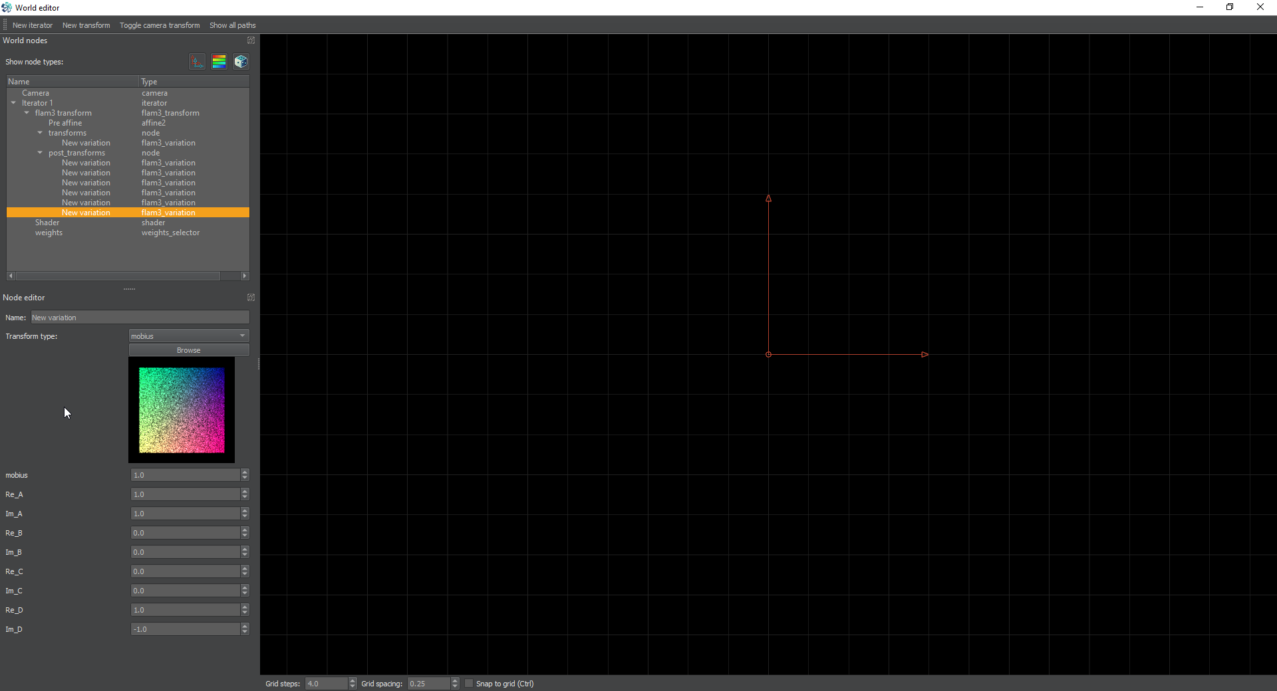This screenshot has height=691, width=1277.
Task: Click the Browse button
Action: click(189, 350)
